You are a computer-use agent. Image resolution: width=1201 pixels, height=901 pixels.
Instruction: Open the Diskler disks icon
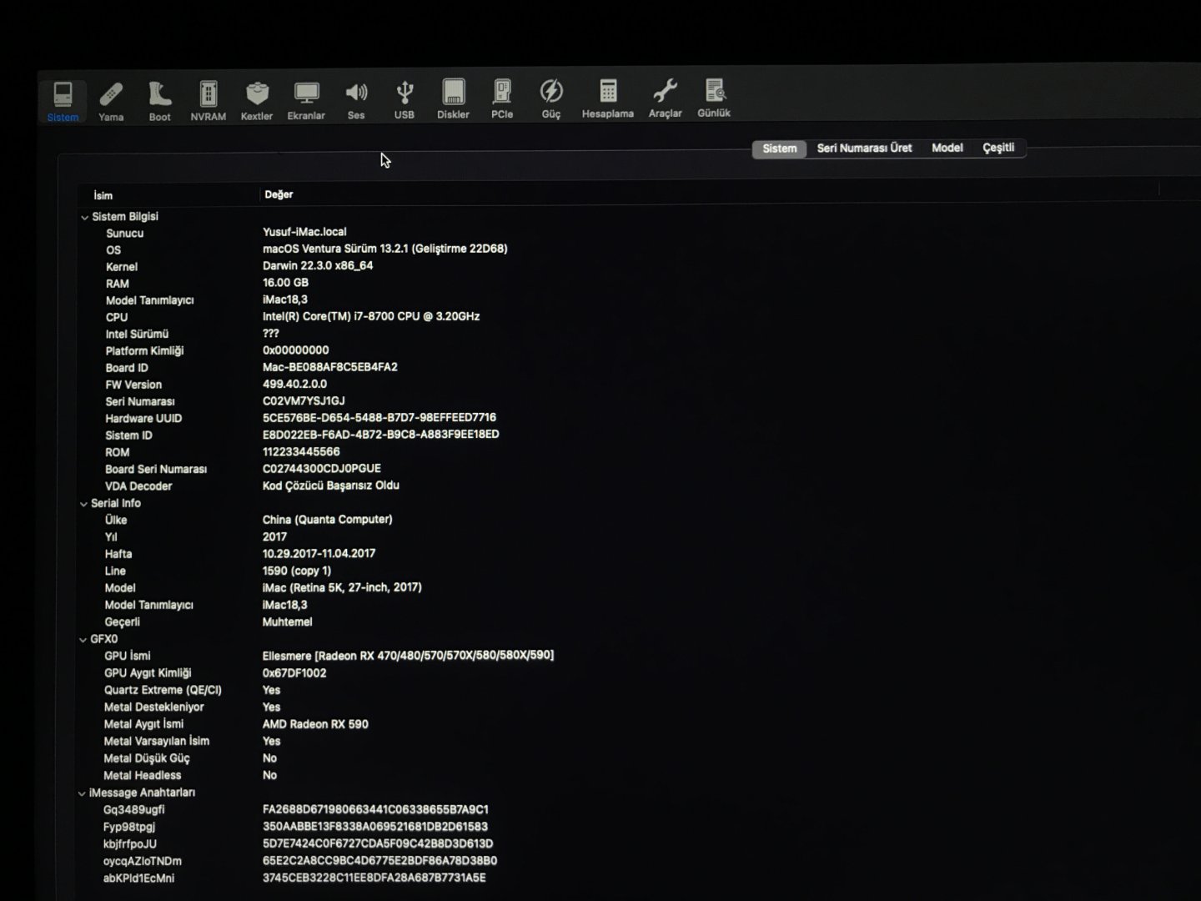[453, 100]
